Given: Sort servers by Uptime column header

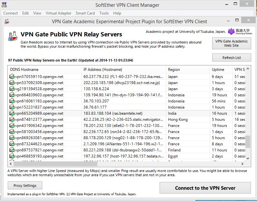Looking at the screenshot, I should pyautogui.click(x=218, y=70).
